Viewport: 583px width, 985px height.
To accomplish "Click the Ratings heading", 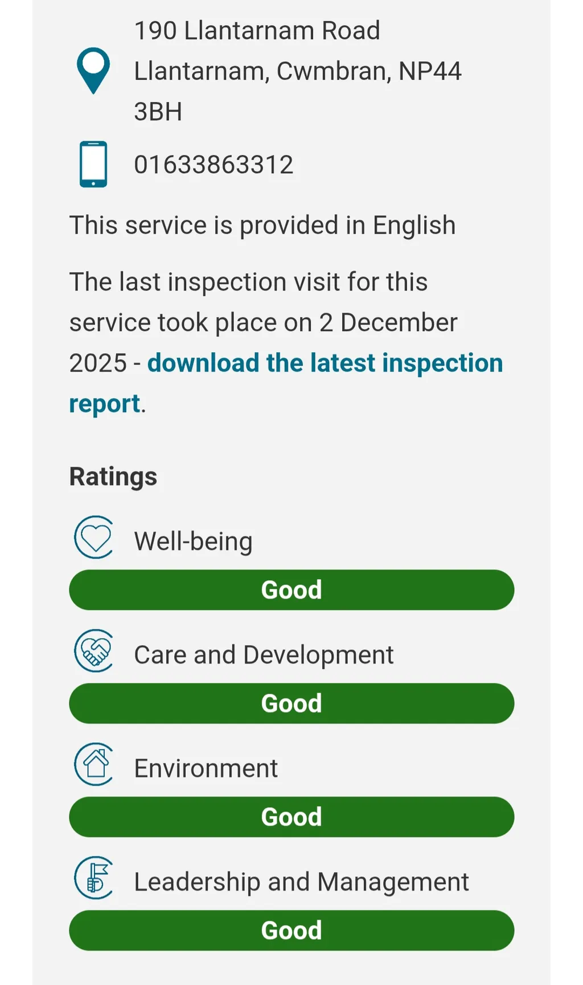I will (x=113, y=477).
